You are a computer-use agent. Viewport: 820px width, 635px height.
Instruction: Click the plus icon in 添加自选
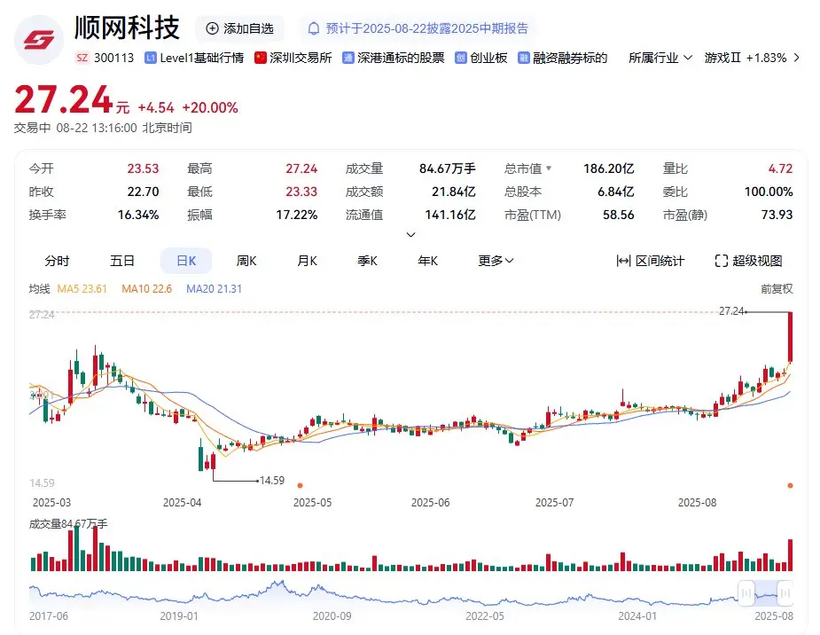(x=212, y=28)
